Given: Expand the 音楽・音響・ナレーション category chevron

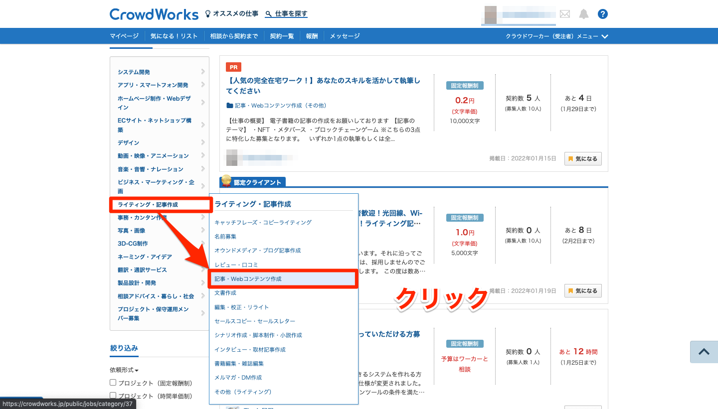Looking at the screenshot, I should 203,169.
